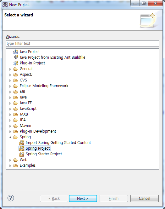
Task: Click the Spring folder icon
Action: [x=16, y=137]
